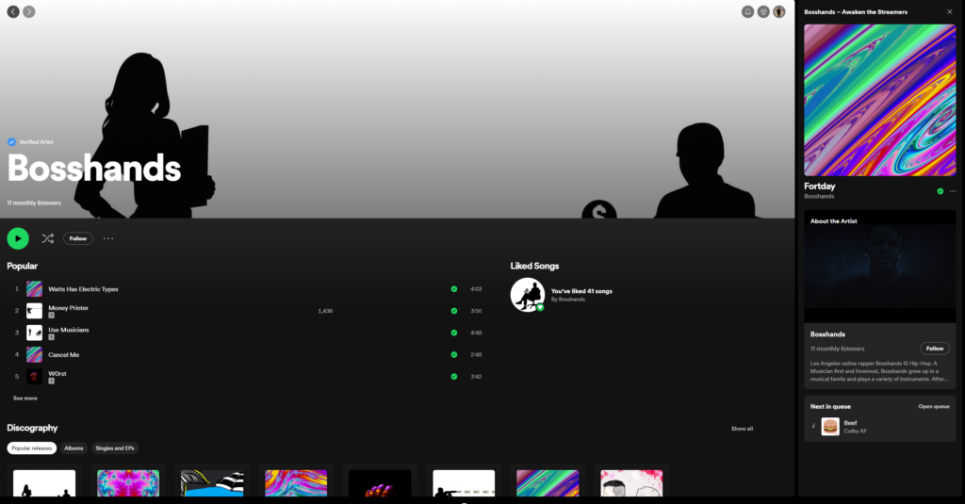Click the explicit badge under Money Printer
Screen dimensions: 965x504
[51, 315]
